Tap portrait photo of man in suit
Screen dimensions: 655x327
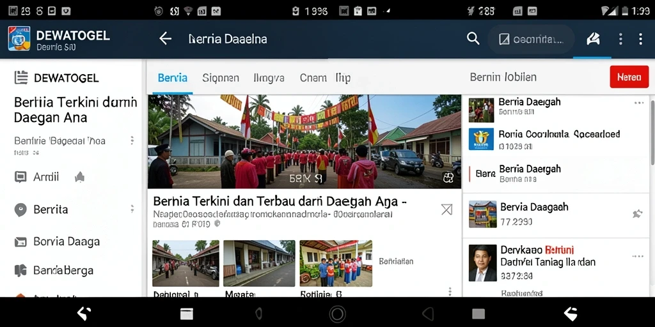(x=482, y=263)
